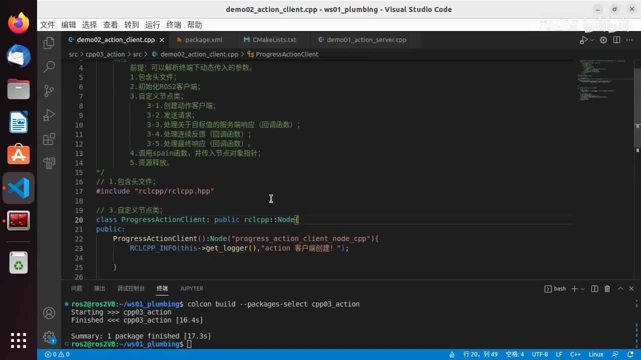The image size is (641, 360).
Task: Close the bottom terminal panel
Action: 631,288
